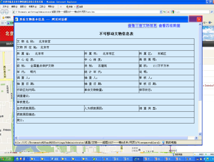Click the 中心经度 label

(x=25, y=60)
